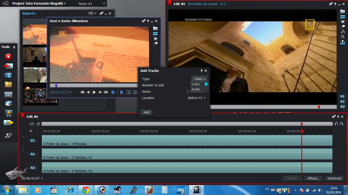Open the Import tool with red arrow
This screenshot has height=195, width=348.
[x=8, y=66]
